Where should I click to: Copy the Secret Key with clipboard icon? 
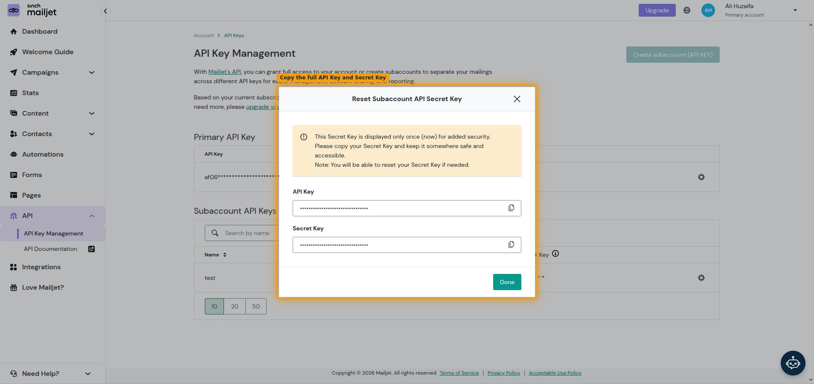click(511, 244)
